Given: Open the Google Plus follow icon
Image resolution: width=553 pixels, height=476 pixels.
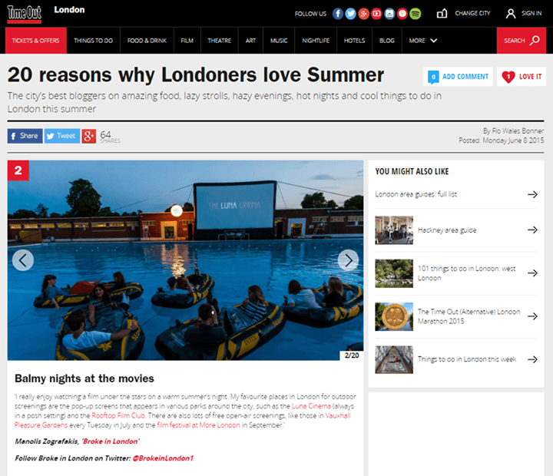Looking at the screenshot, I should coord(363,14).
